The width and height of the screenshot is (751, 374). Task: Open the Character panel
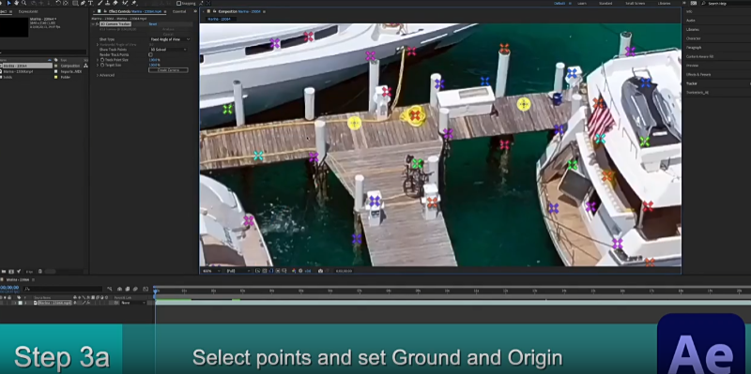(693, 38)
